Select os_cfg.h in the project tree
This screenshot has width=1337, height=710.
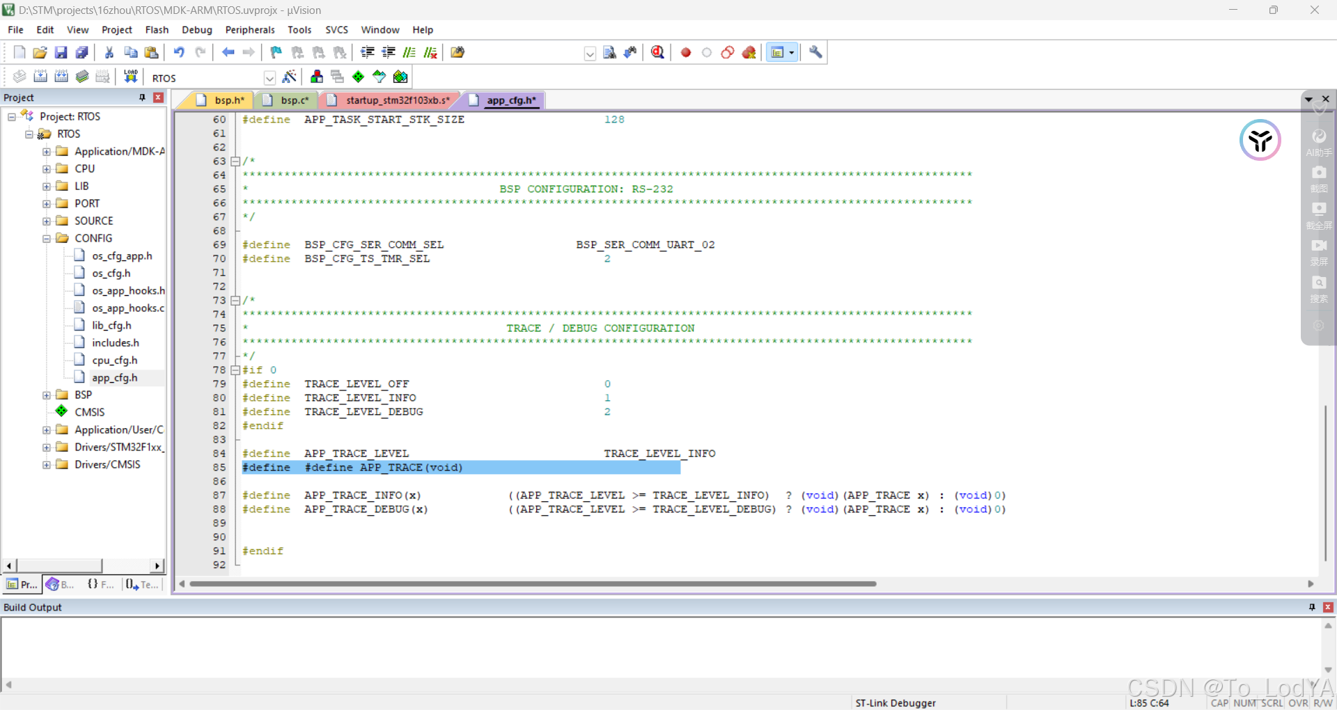[111, 274]
